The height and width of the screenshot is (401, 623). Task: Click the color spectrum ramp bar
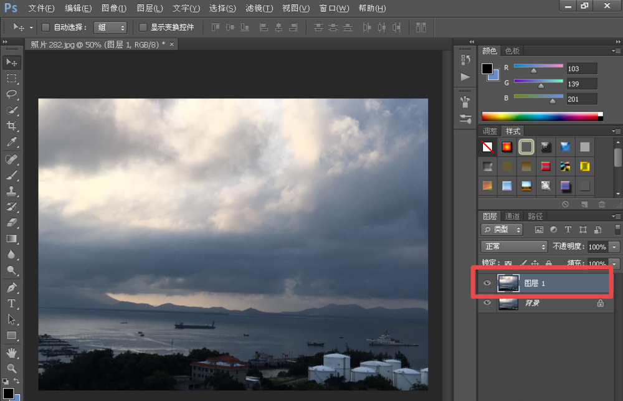(x=540, y=116)
